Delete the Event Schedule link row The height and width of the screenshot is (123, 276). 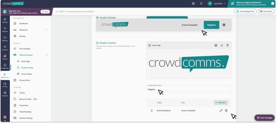[226, 110]
